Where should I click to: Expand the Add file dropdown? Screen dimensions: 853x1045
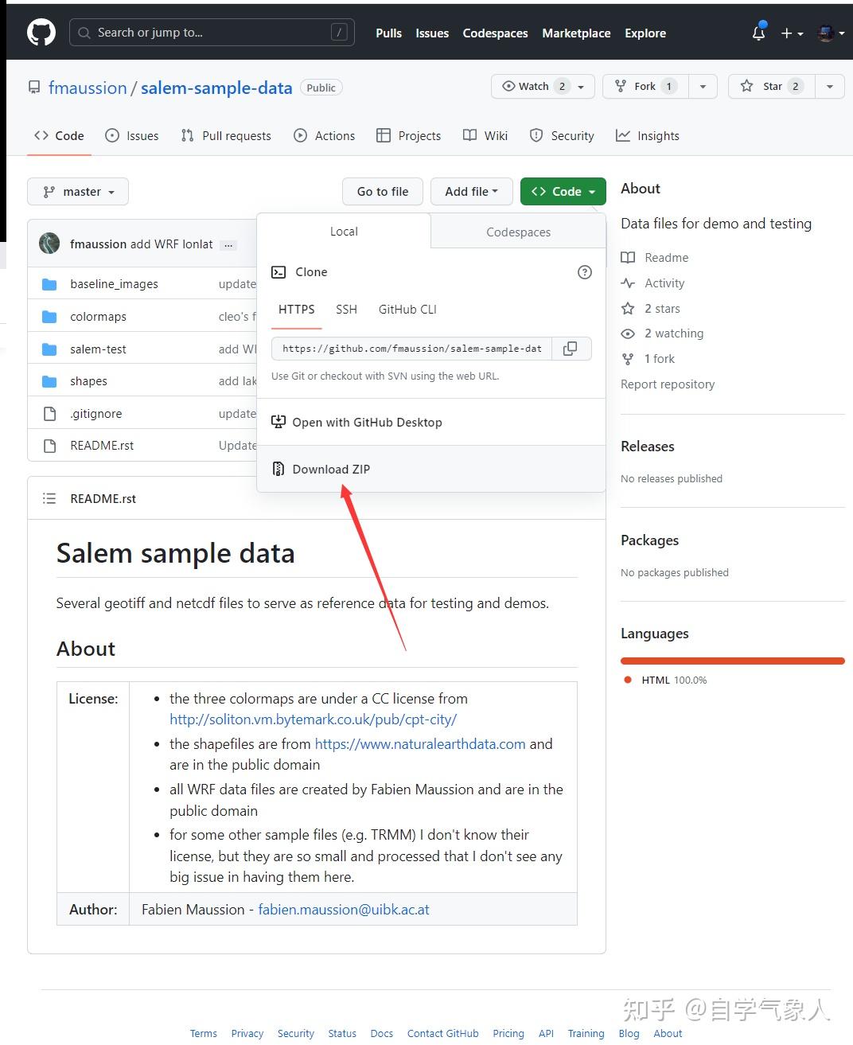pyautogui.click(x=471, y=191)
